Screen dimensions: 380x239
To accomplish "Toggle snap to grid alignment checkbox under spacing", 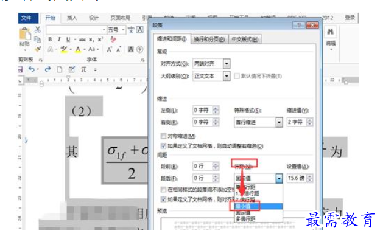I will 163,199.
